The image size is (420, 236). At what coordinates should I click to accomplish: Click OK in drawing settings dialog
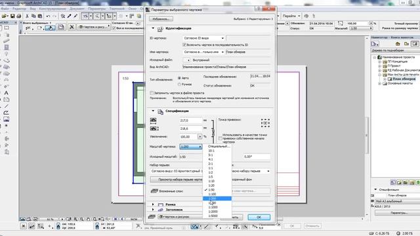[259, 217]
